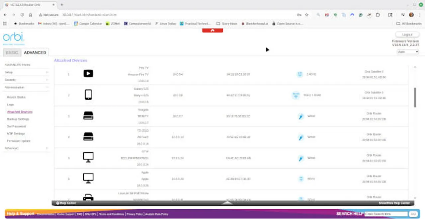The height and width of the screenshot is (219, 425).
Task: Bookmark this page with the star icon
Action: [306, 15]
